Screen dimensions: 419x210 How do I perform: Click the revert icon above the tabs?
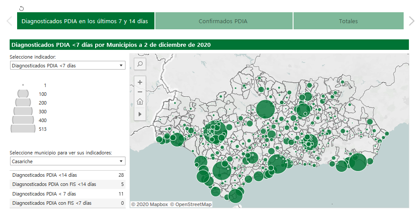22,8
